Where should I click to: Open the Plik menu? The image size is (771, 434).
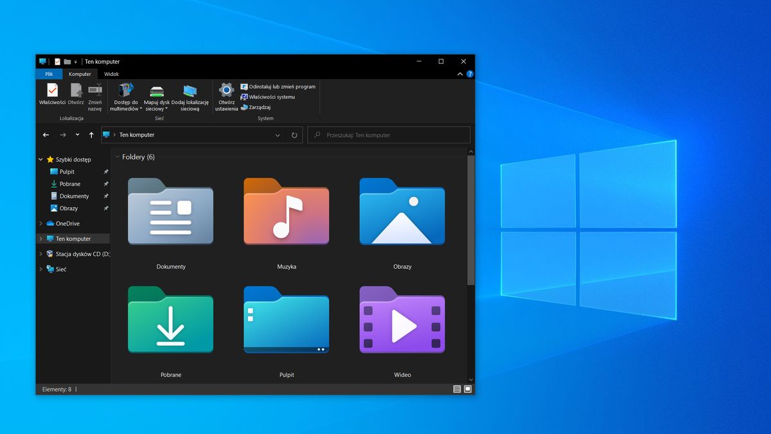click(49, 74)
